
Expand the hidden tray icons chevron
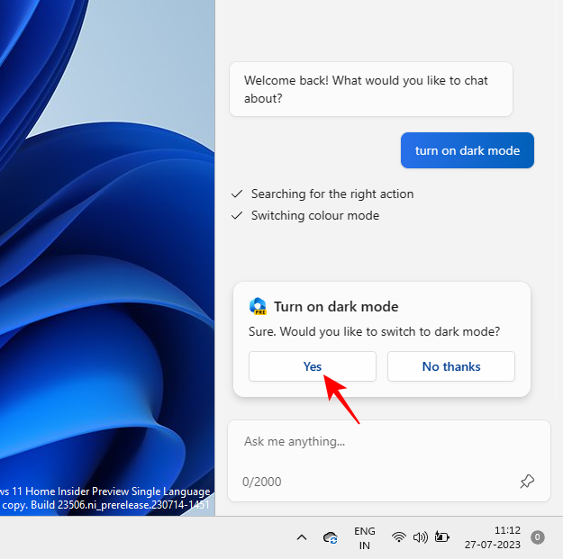click(x=302, y=537)
